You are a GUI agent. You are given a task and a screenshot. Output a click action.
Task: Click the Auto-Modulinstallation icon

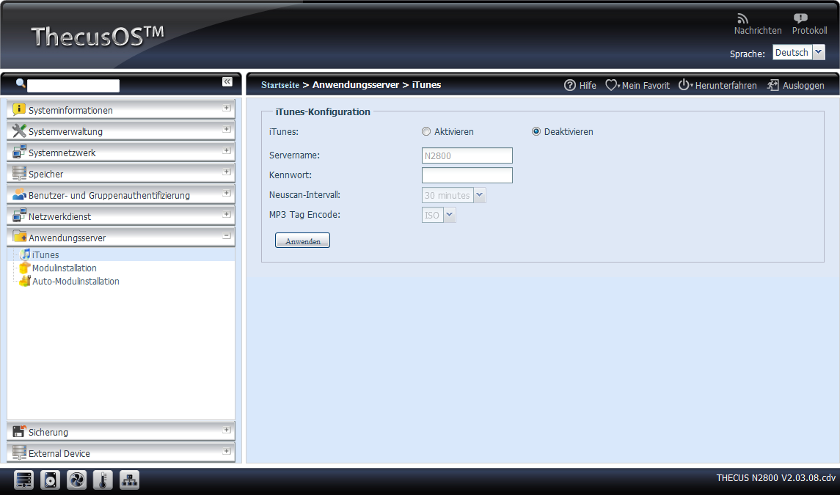point(25,281)
